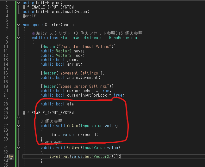Image resolution: width=205 pixels, height=167 pixels.
Task: Click the InputValue parameter type in OnAim
Action: tap(91, 126)
